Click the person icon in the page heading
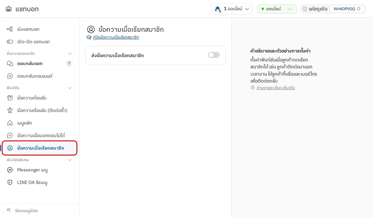The height and width of the screenshot is (218, 373). pyautogui.click(x=91, y=29)
